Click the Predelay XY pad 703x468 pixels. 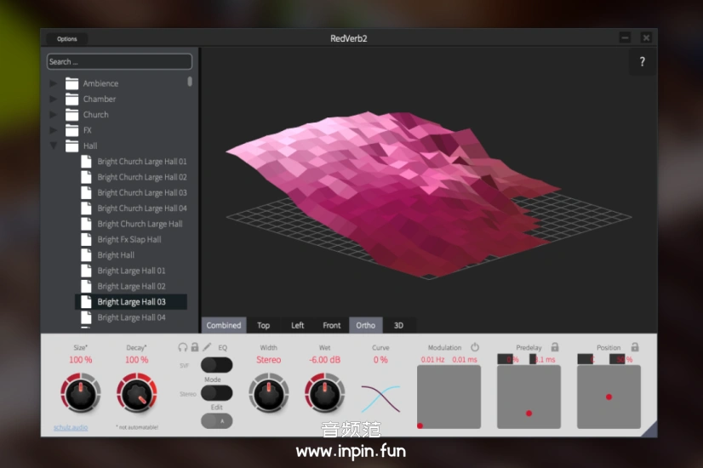(529, 397)
